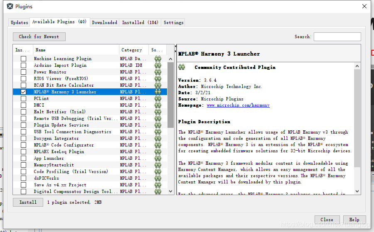This screenshot has height=232, width=374.
Task: Click the source icon in Harmony 3 Launcher row
Action: tap(157, 92)
